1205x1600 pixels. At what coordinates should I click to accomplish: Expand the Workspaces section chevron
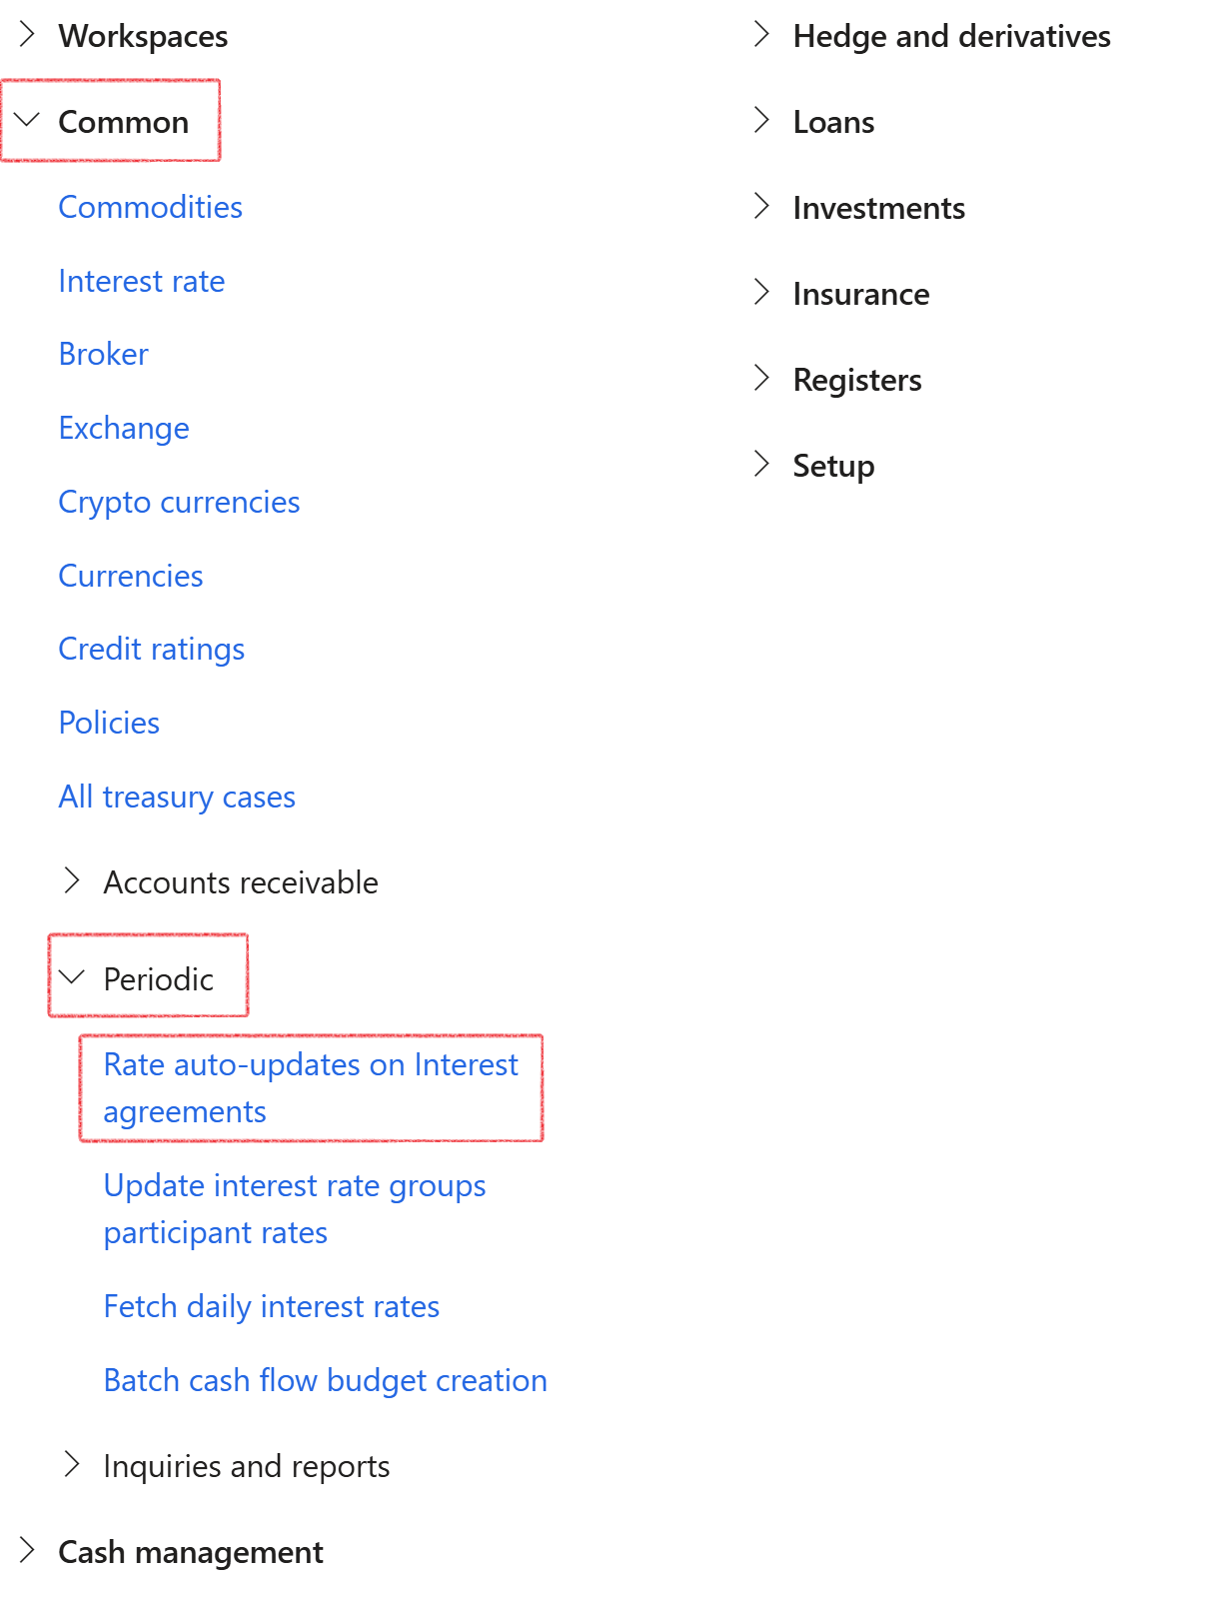coord(28,35)
